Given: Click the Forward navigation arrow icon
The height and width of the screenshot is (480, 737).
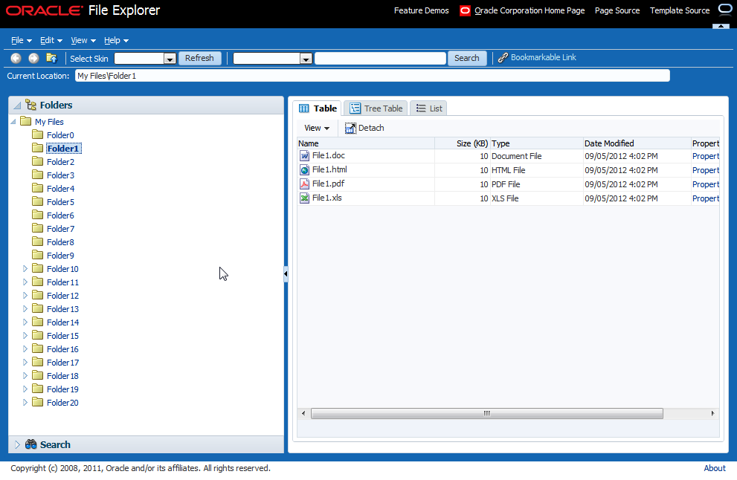Looking at the screenshot, I should pyautogui.click(x=33, y=58).
